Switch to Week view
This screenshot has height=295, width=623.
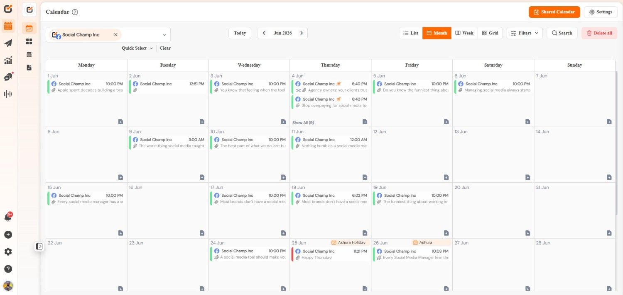(x=464, y=33)
